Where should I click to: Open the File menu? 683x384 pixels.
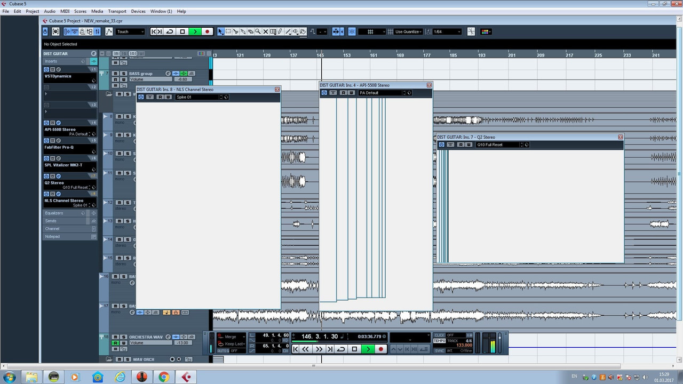point(6,11)
